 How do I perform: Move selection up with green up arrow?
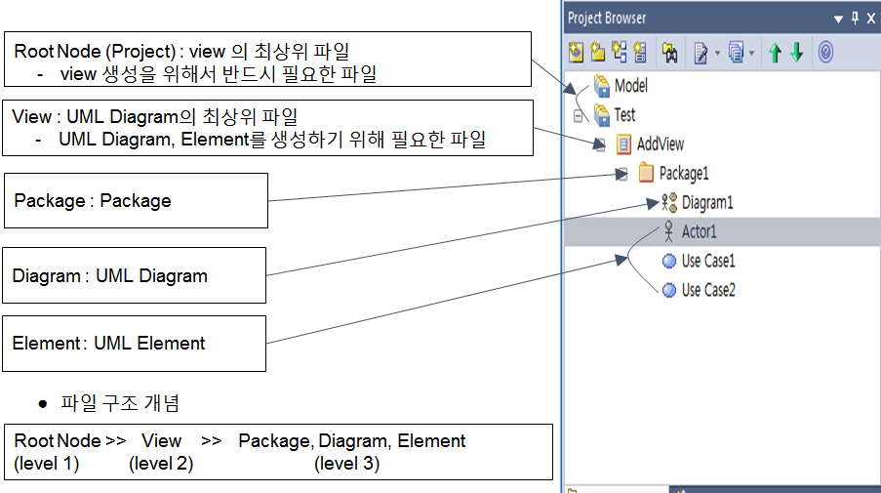(776, 53)
